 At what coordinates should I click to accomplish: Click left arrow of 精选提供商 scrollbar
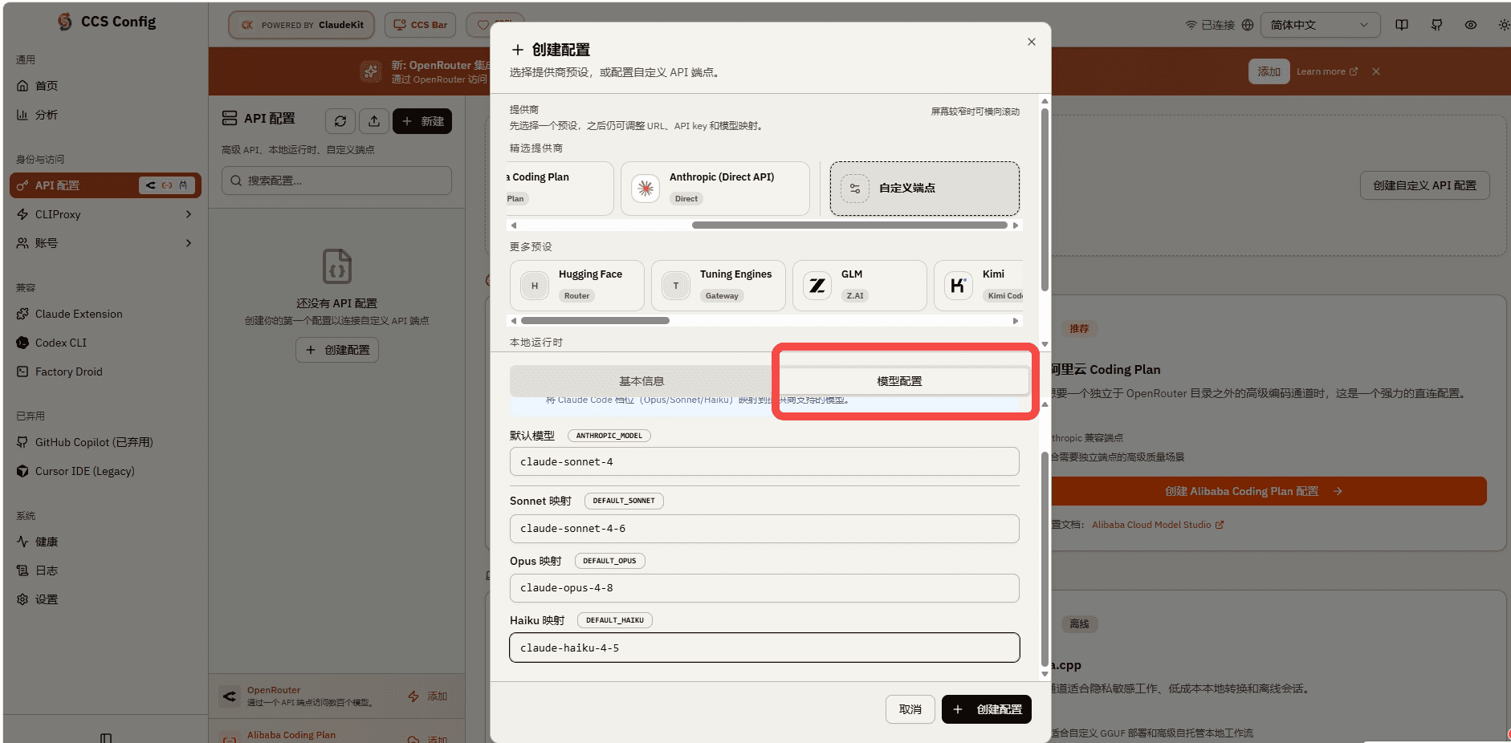[x=514, y=225]
